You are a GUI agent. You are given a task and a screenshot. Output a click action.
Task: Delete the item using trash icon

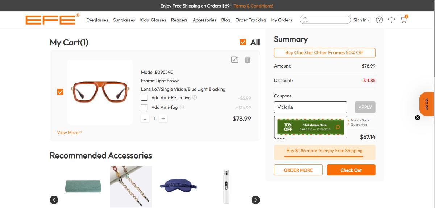pyautogui.click(x=248, y=60)
